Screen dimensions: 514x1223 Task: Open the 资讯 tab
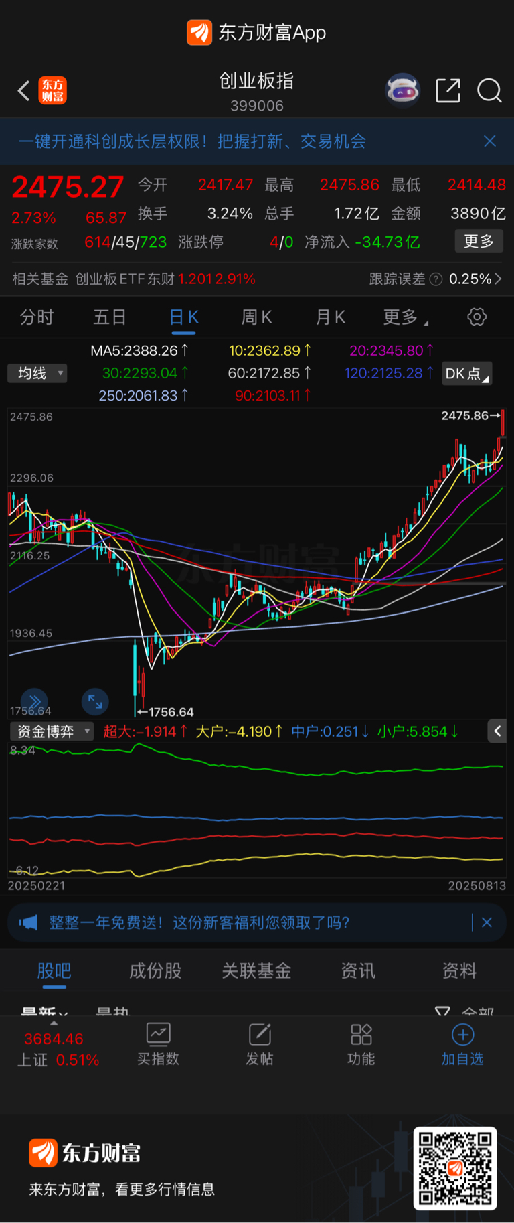[x=358, y=970]
